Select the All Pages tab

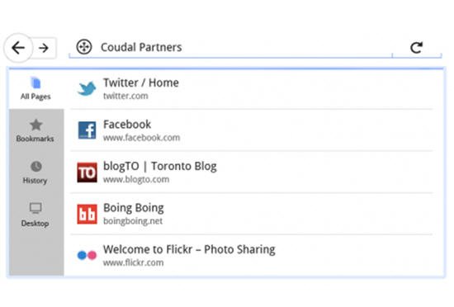pos(35,88)
